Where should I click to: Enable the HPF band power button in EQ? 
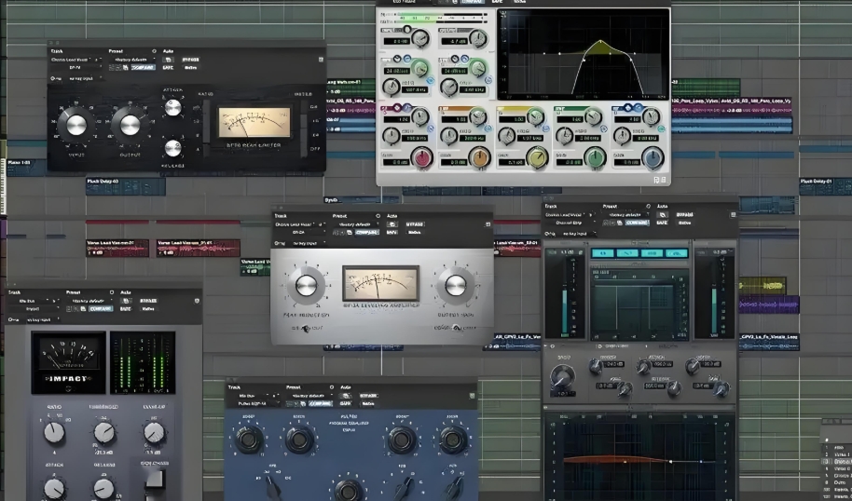tap(430, 80)
